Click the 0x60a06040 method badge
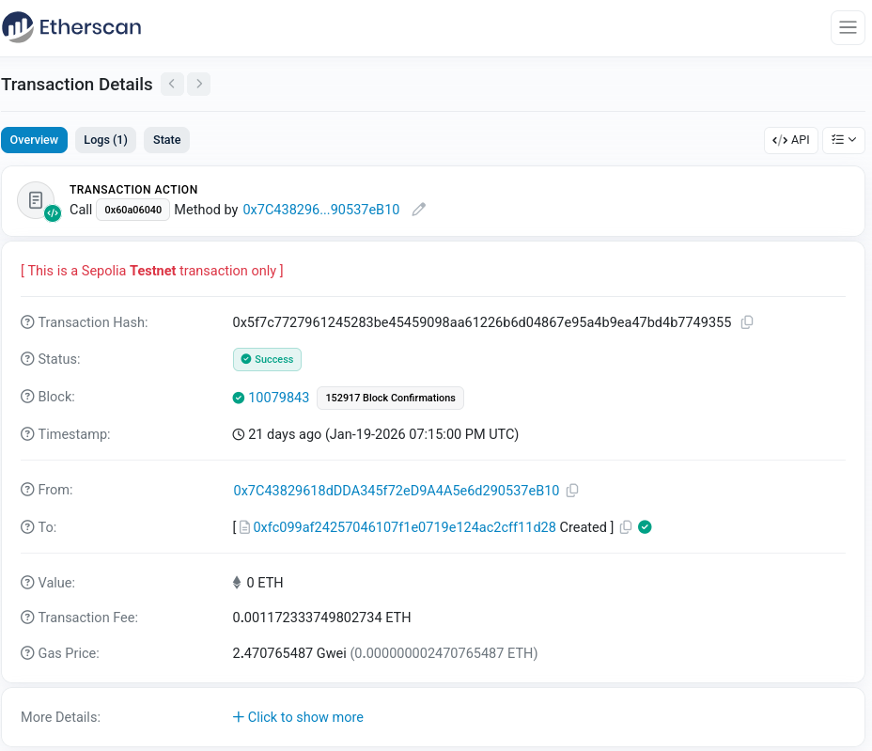 (132, 210)
